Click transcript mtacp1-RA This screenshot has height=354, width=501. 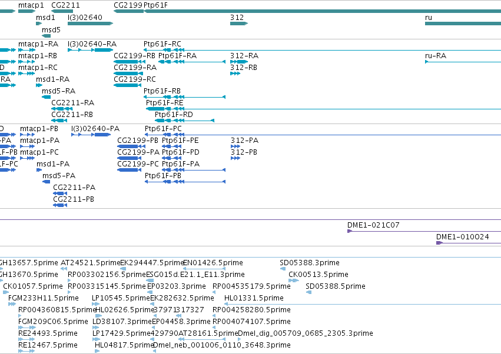27,50
